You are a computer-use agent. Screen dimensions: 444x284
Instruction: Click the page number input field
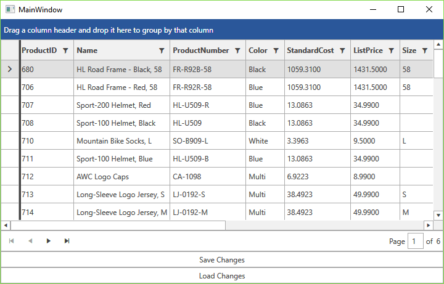point(416,241)
